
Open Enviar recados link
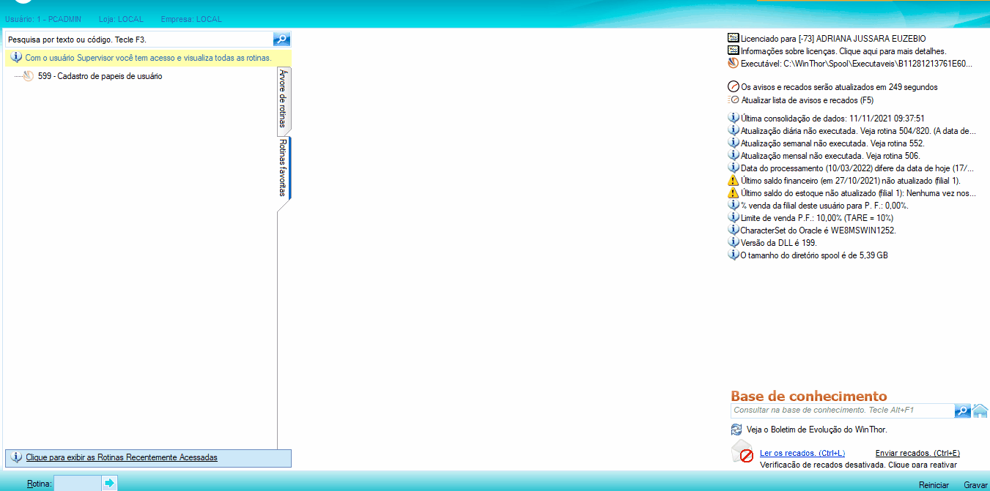click(x=917, y=453)
